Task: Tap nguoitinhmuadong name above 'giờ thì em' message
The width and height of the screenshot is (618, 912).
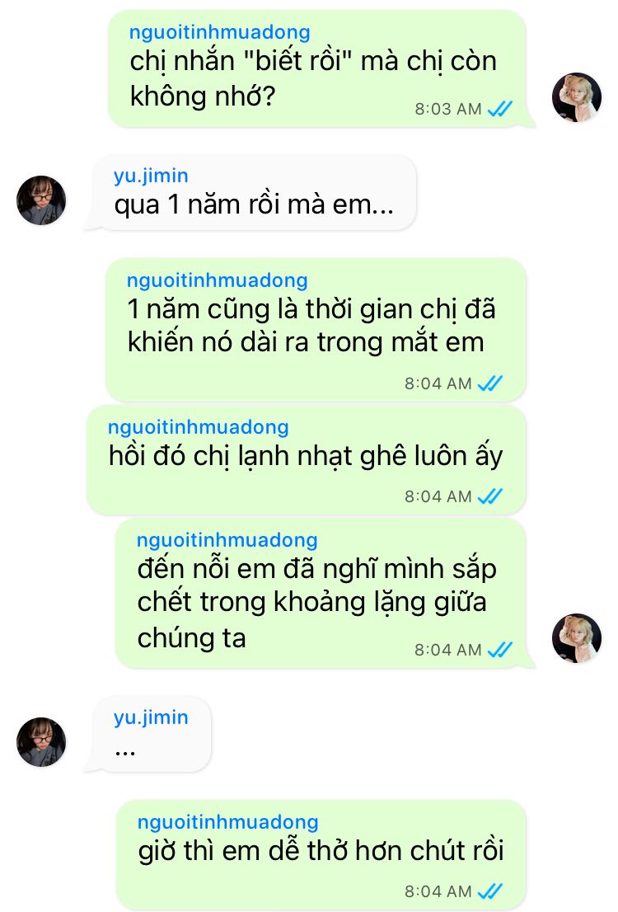Action: [x=228, y=822]
